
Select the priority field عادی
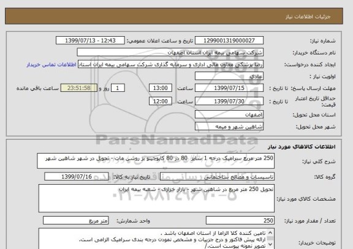tap(229, 76)
